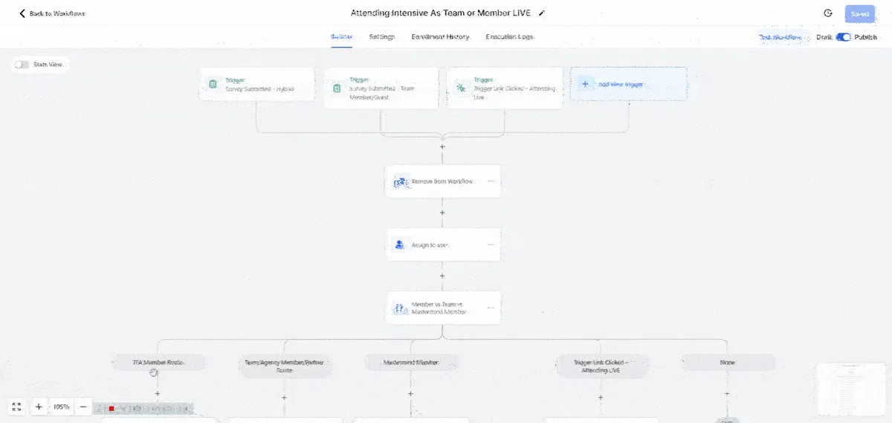This screenshot has height=423, width=892.
Task: Fit workflow to screen icon
Action: click(x=17, y=407)
